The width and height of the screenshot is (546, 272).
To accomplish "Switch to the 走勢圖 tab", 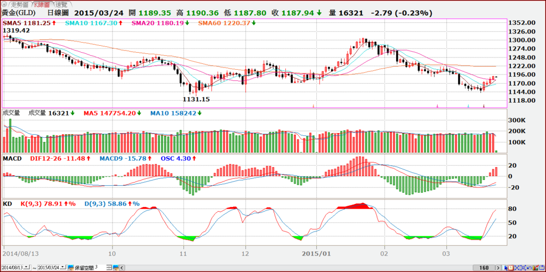I will (19, 5).
